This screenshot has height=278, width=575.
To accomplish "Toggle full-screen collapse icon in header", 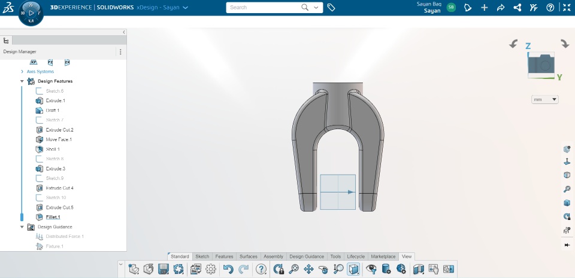I will pyautogui.click(x=567, y=7).
